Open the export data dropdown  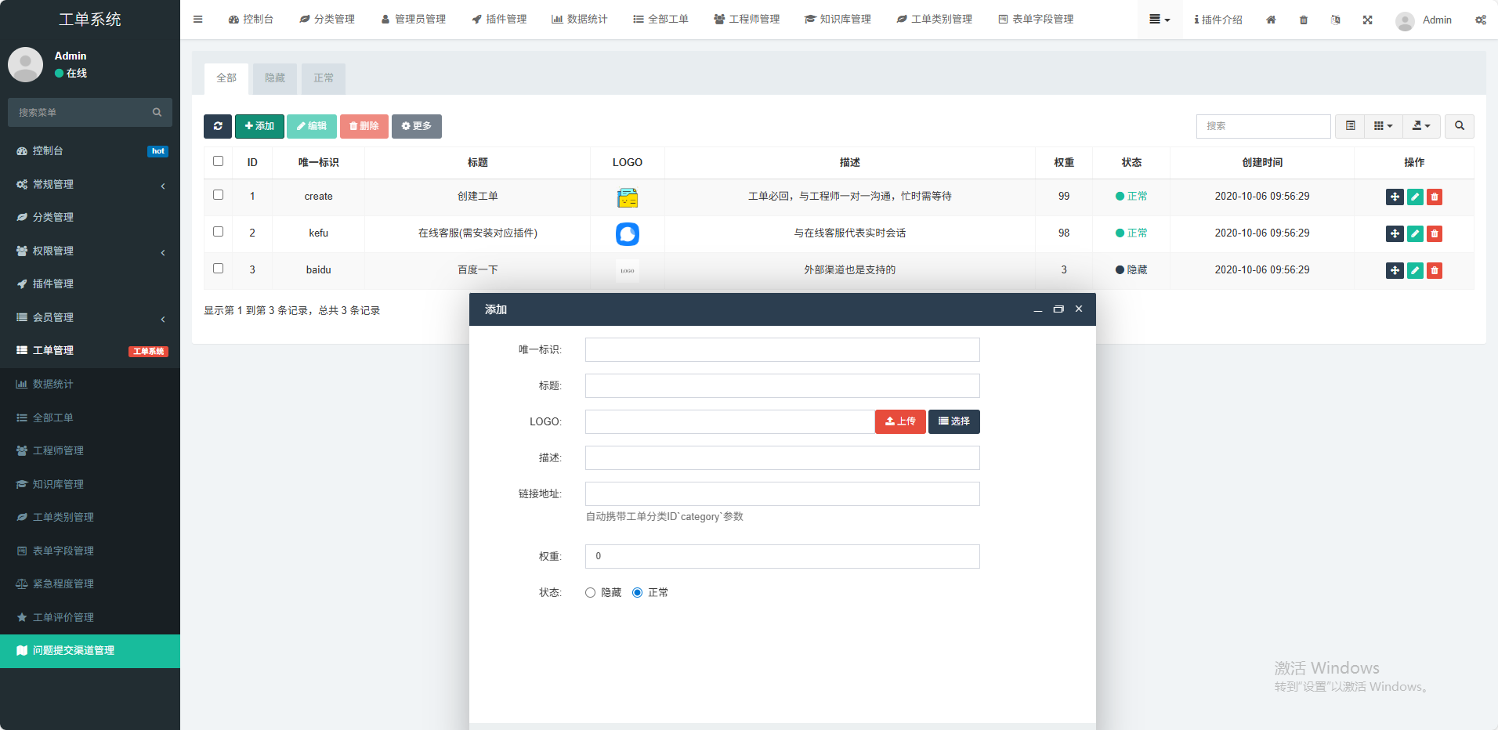click(1420, 126)
